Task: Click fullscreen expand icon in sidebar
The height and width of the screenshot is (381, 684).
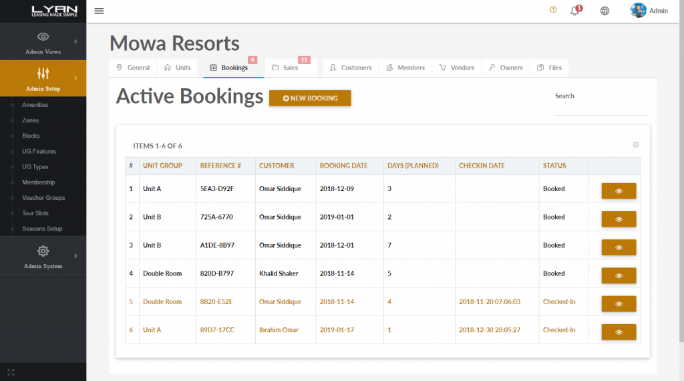Action: [x=11, y=371]
